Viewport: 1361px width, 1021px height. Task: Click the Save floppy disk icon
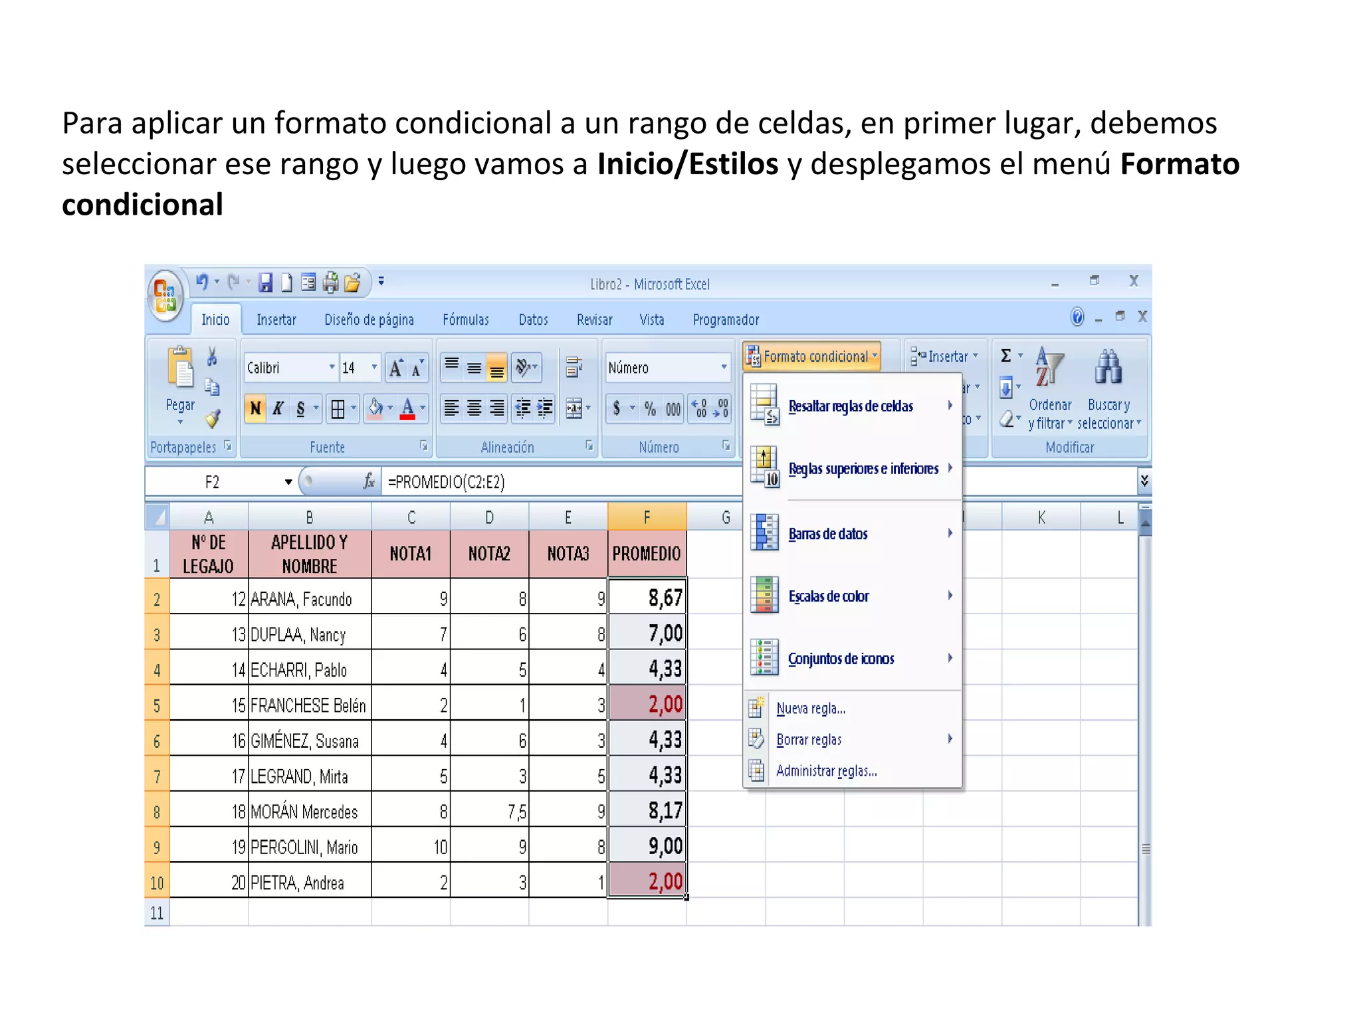click(x=265, y=283)
